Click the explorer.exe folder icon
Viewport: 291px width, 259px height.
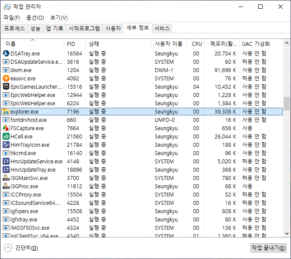click(6, 111)
